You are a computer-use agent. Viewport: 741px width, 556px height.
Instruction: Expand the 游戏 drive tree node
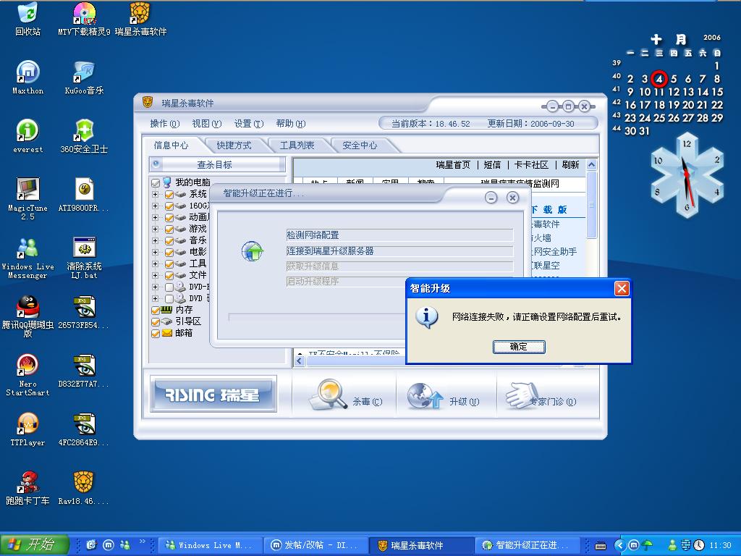tap(155, 229)
